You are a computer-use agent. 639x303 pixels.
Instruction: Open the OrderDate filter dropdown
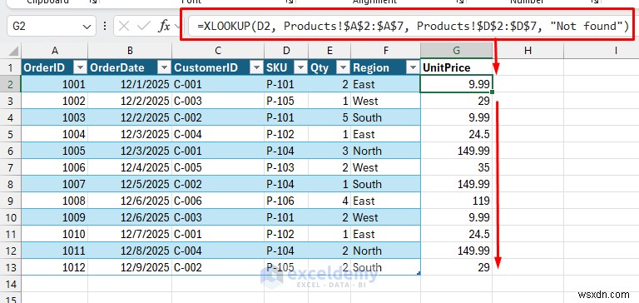(x=165, y=67)
